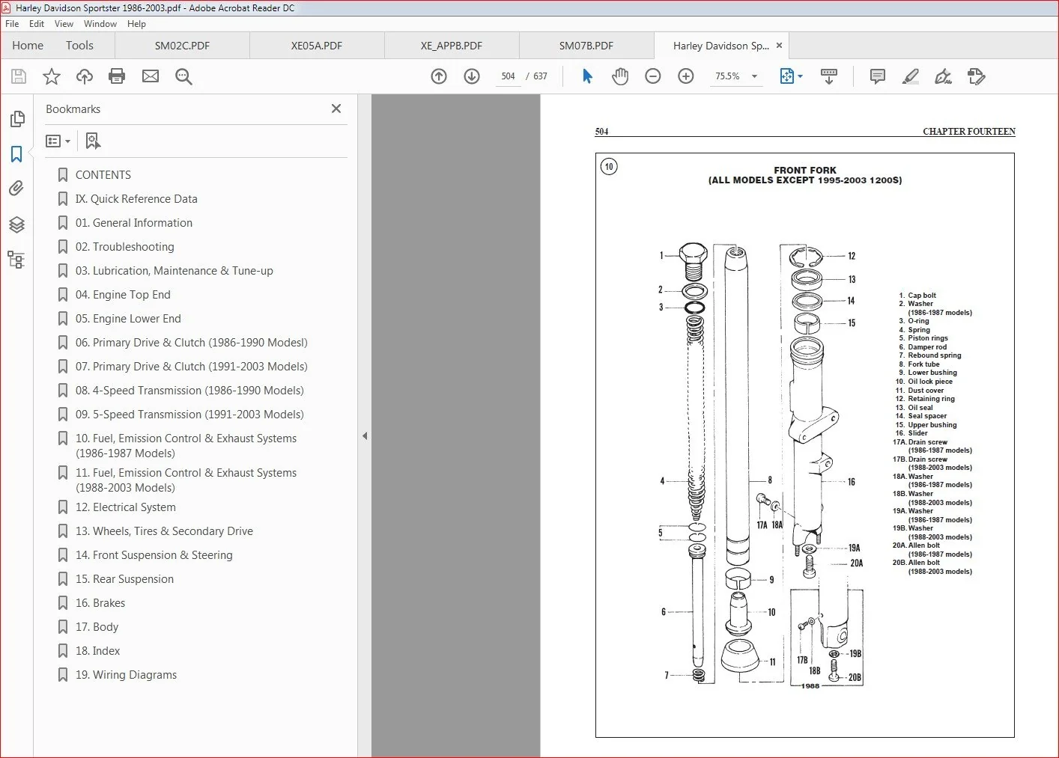The image size is (1059, 758).
Task: Switch to XE_APPB.PDF tab
Action: [452, 46]
